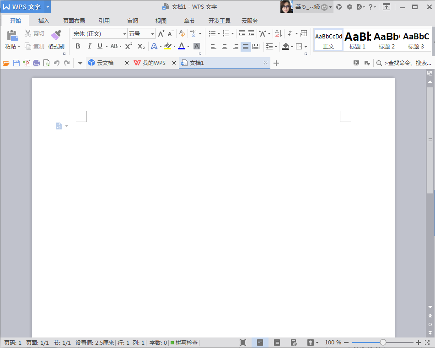Open the font size dropdown 五号

click(x=141, y=33)
